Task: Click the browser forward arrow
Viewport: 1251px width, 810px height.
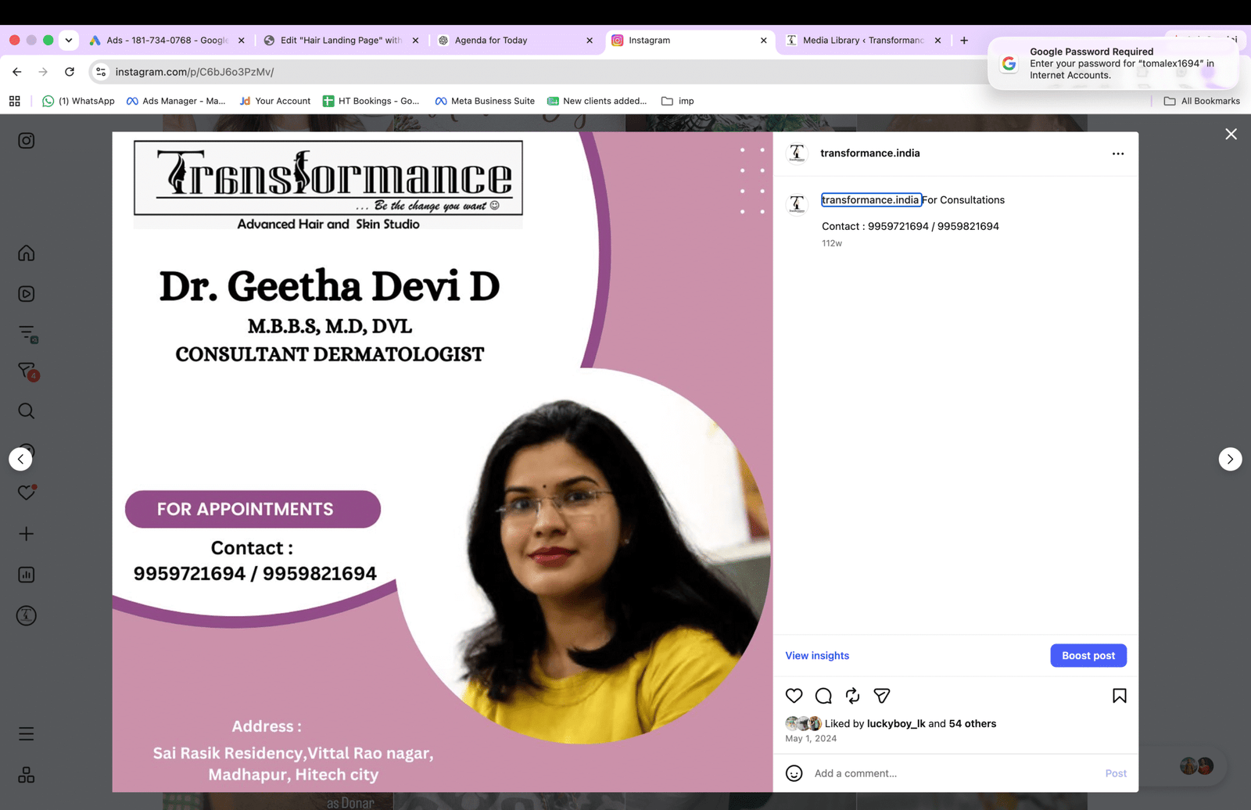Action: pos(43,72)
